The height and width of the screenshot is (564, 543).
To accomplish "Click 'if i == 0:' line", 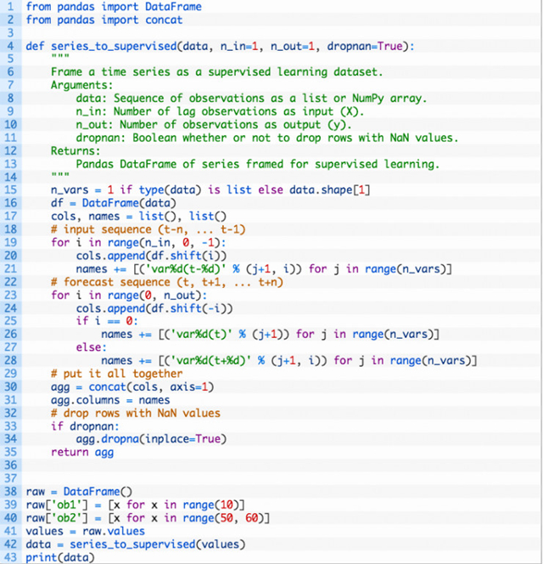I will coord(107,321).
